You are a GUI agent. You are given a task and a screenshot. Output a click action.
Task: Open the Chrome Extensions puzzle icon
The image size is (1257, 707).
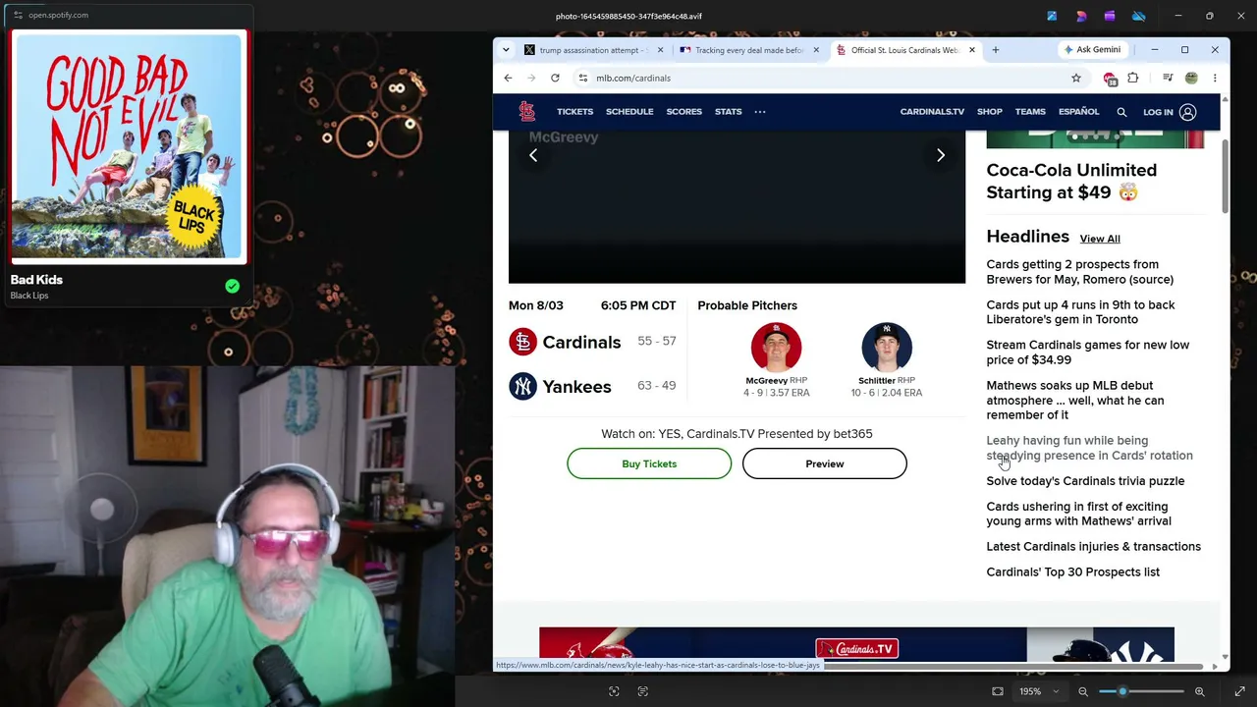click(1133, 78)
